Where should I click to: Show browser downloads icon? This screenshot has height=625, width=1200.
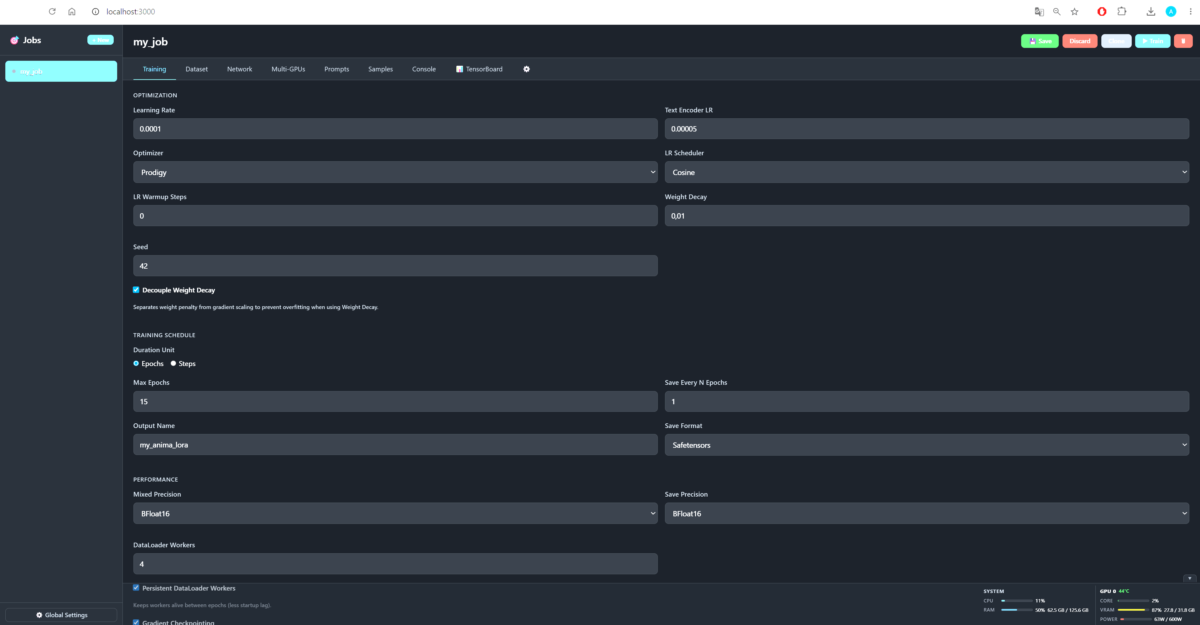point(1151,12)
